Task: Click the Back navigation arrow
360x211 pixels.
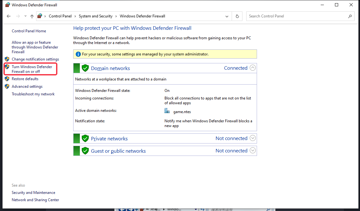Action: [x=9, y=16]
